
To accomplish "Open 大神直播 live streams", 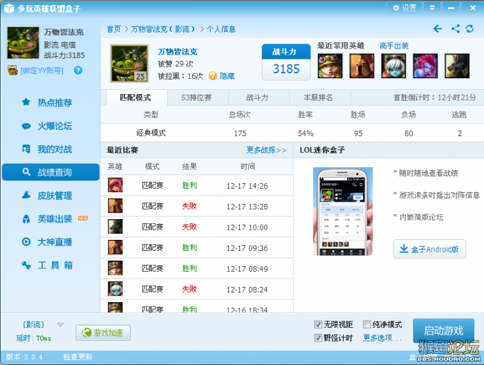I will tap(55, 242).
